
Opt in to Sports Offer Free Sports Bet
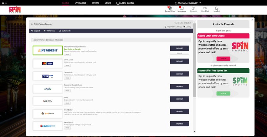pos(223,93)
